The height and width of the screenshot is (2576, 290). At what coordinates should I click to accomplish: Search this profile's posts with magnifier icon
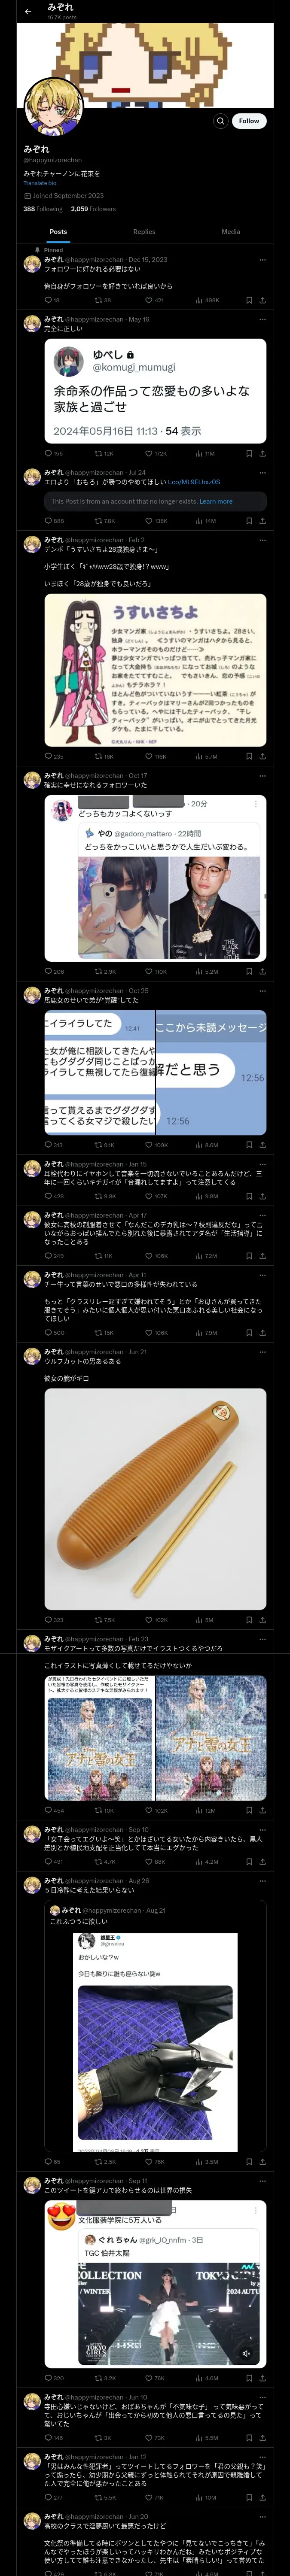click(220, 121)
